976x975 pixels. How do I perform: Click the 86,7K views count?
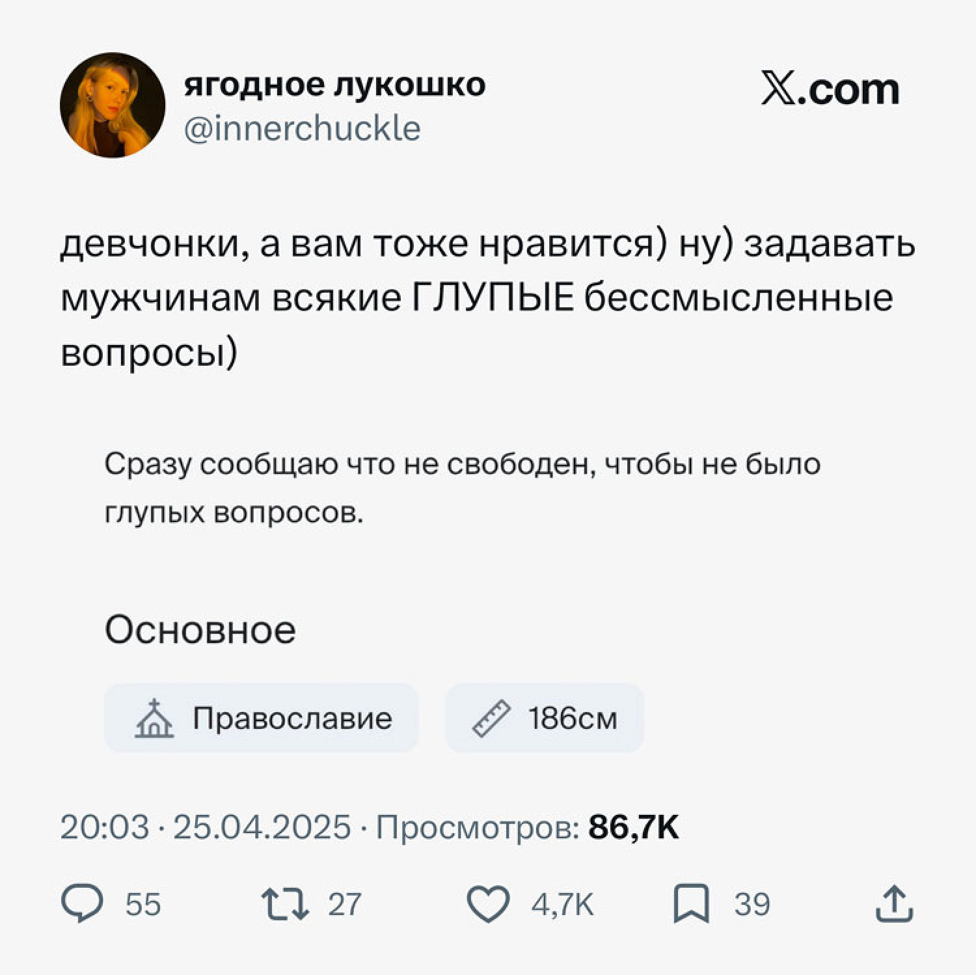[x=633, y=827]
